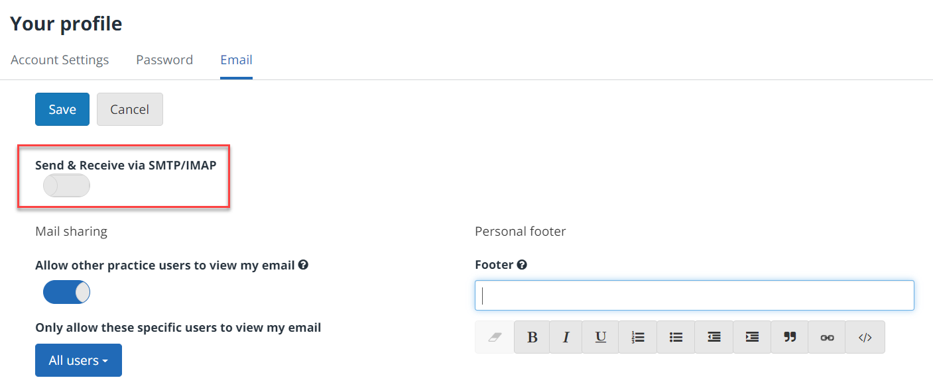Insert a numbered list in footer
The height and width of the screenshot is (392, 933).
[637, 337]
